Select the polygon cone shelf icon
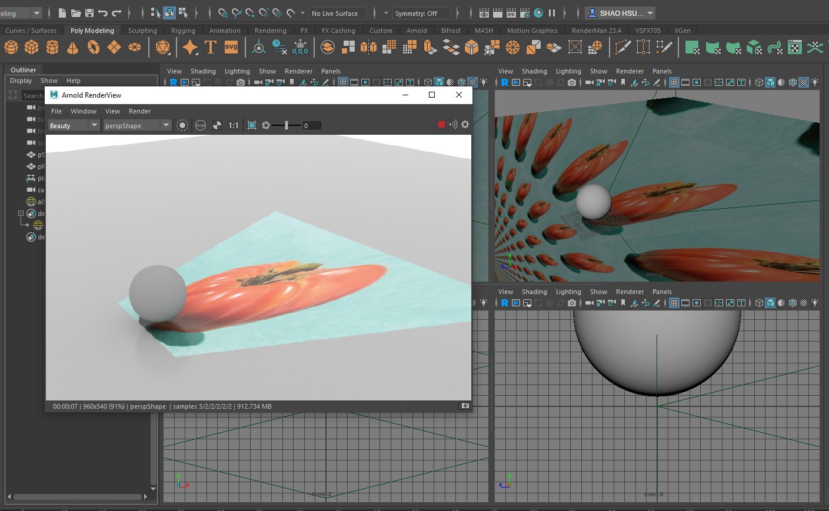829x511 pixels. 72,47
